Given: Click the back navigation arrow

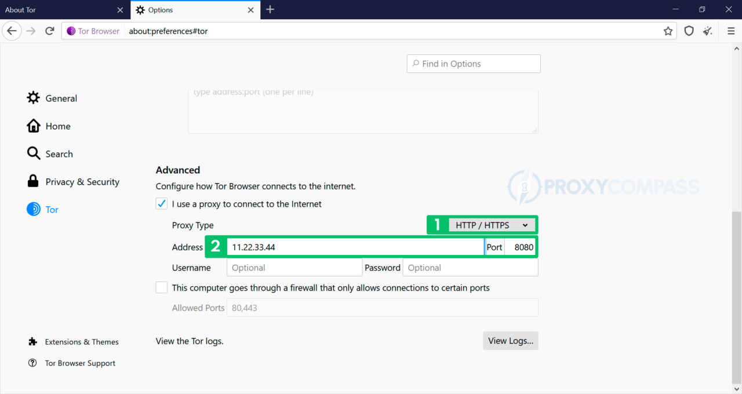Looking at the screenshot, I should (x=12, y=31).
